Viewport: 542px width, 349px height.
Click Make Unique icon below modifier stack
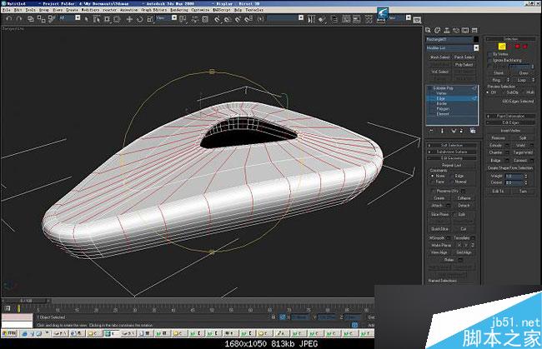click(x=454, y=131)
